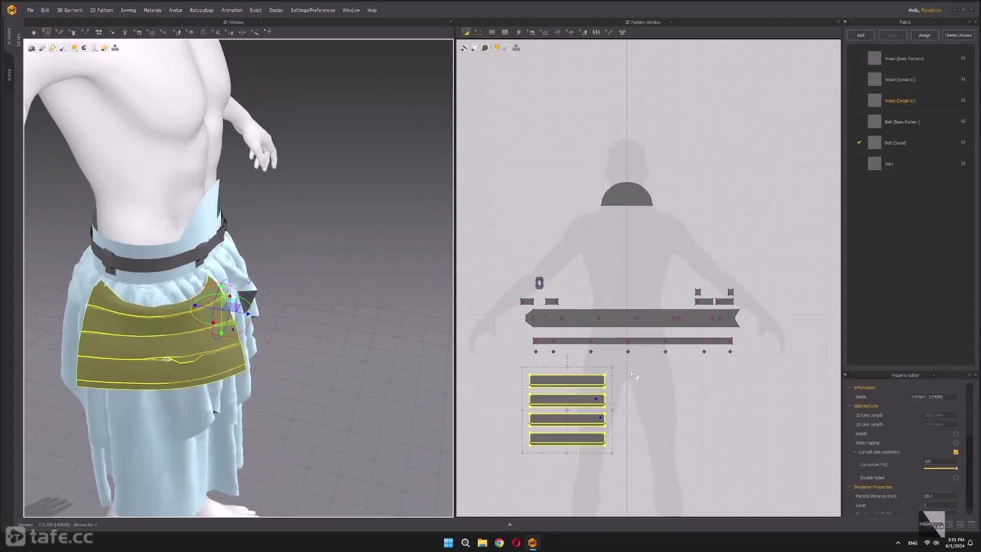Collapse the Selected Line section
This screenshot has width=981, height=552.
850,406
